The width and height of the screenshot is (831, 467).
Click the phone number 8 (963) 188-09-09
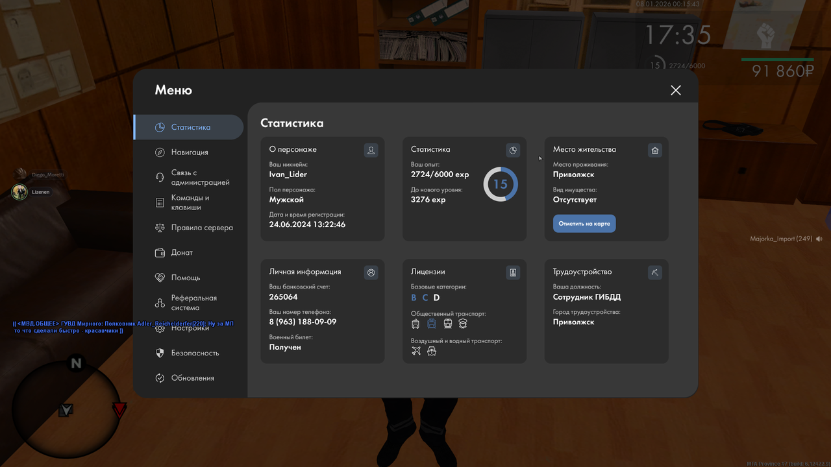[x=303, y=322]
